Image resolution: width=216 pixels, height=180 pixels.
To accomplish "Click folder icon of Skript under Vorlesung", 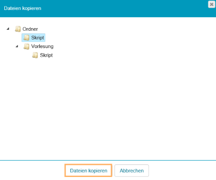I will click(35, 55).
